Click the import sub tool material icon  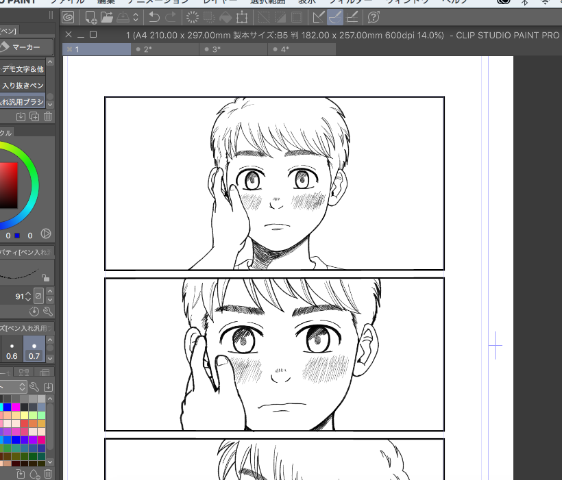(x=21, y=116)
